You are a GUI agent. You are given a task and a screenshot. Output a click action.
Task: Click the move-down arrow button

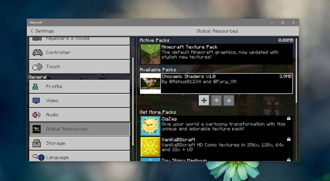point(229,100)
